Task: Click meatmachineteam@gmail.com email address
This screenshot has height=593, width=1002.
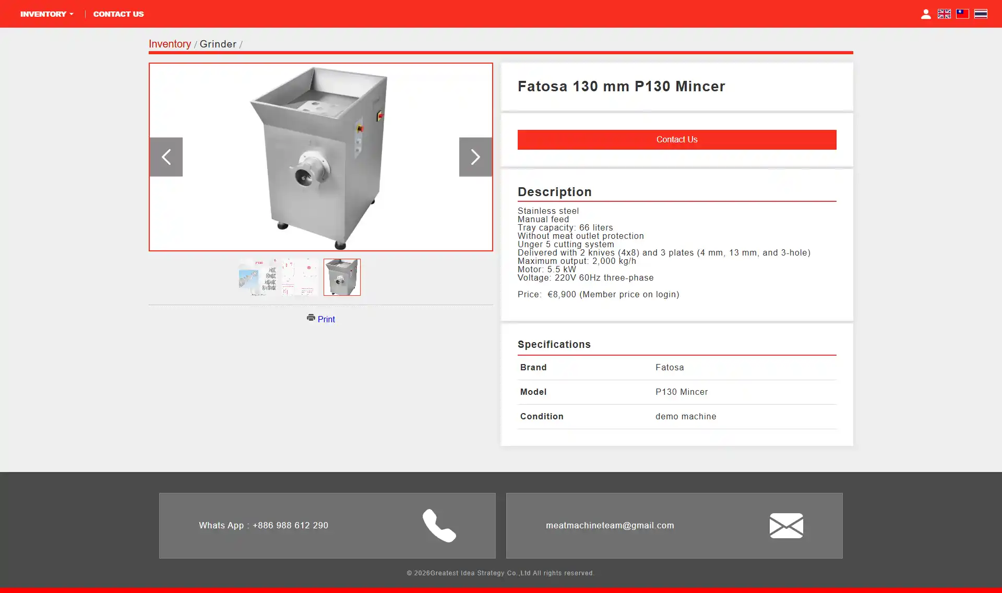Action: [x=610, y=525]
